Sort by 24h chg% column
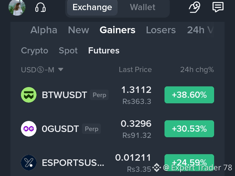Viewport: 235px width, 176px height. coord(197,70)
